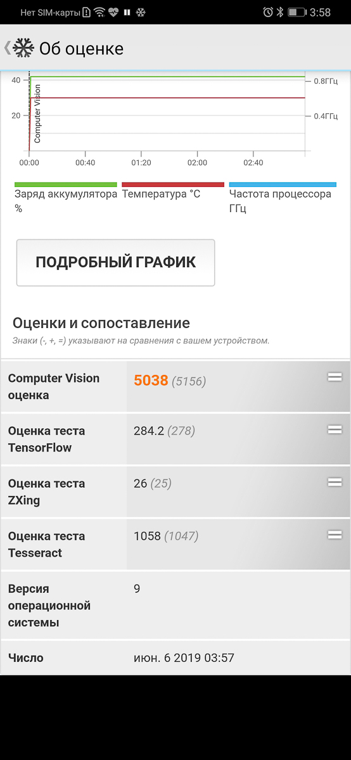Select the operating system version row
Viewport: 351px width, 760px height.
(175, 605)
